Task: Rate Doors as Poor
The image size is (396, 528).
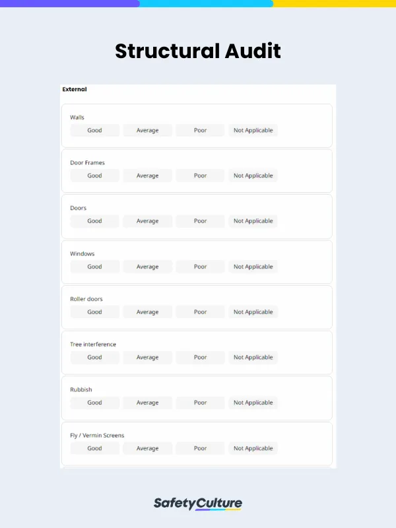Action: point(200,221)
